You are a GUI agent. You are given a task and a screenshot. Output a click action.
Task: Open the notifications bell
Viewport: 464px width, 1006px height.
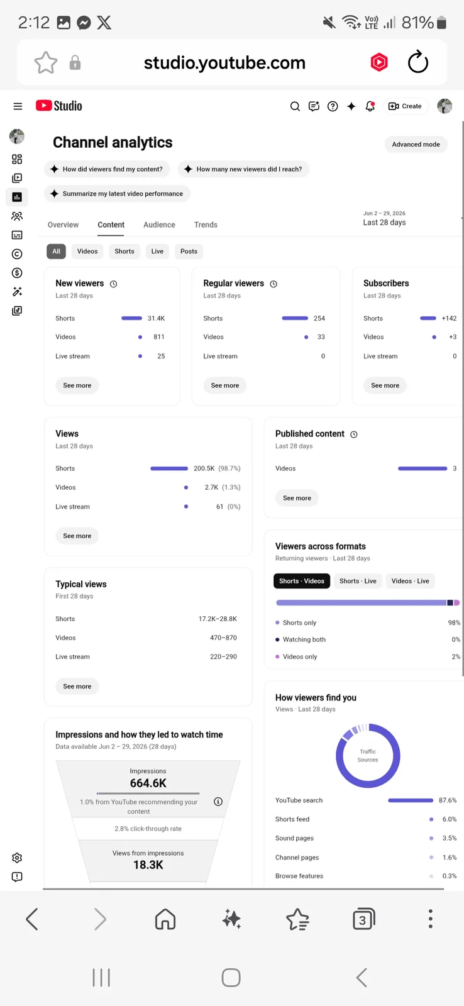click(370, 106)
